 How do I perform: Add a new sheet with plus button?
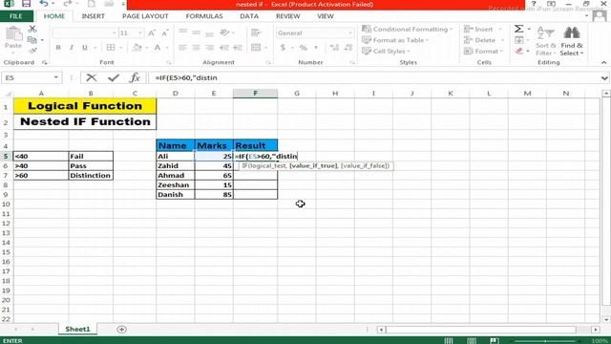(121, 330)
